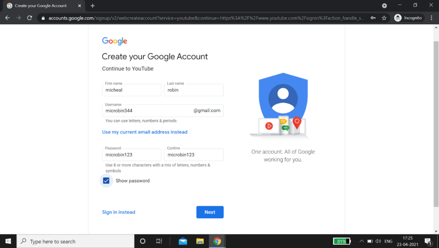Click the Password field

[132, 155]
